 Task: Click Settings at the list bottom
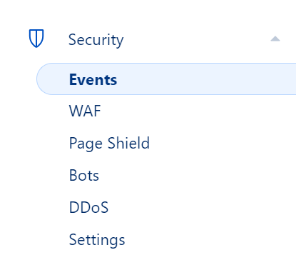point(97,240)
